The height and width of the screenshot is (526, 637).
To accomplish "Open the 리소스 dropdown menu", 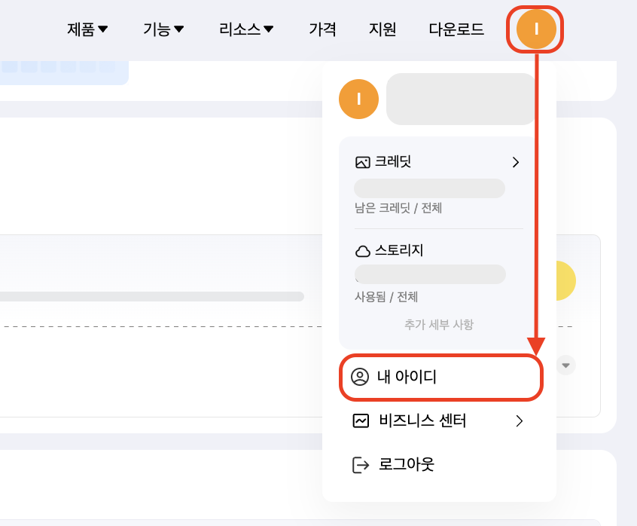I will pyautogui.click(x=246, y=29).
